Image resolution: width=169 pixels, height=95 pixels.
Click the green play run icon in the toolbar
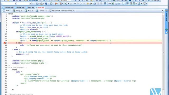click(66, 4)
